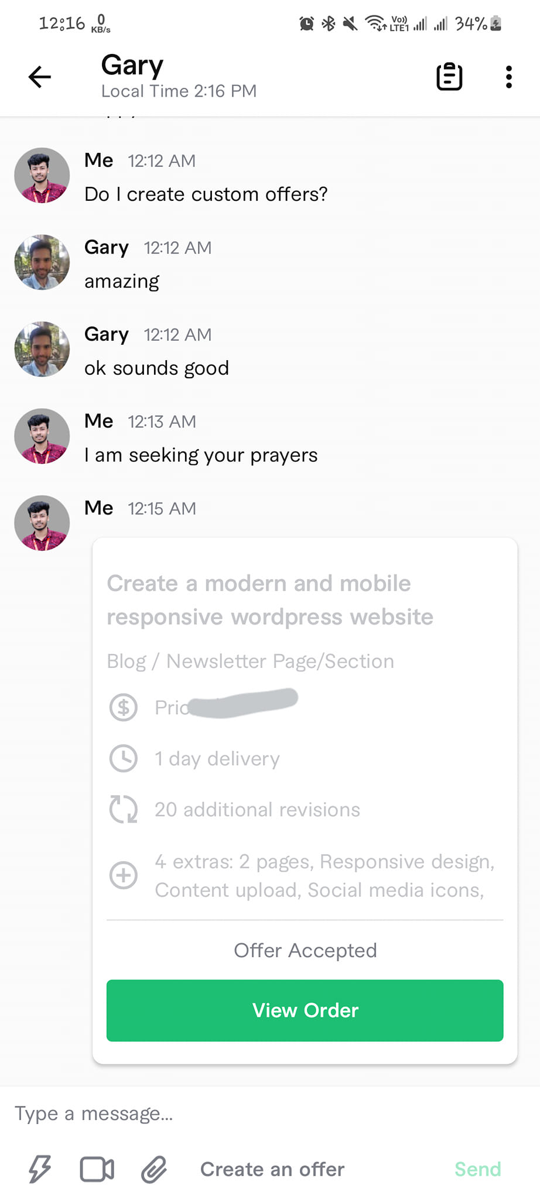540x1199 pixels.
Task: Focus the Type a message field
Action: tap(269, 1113)
